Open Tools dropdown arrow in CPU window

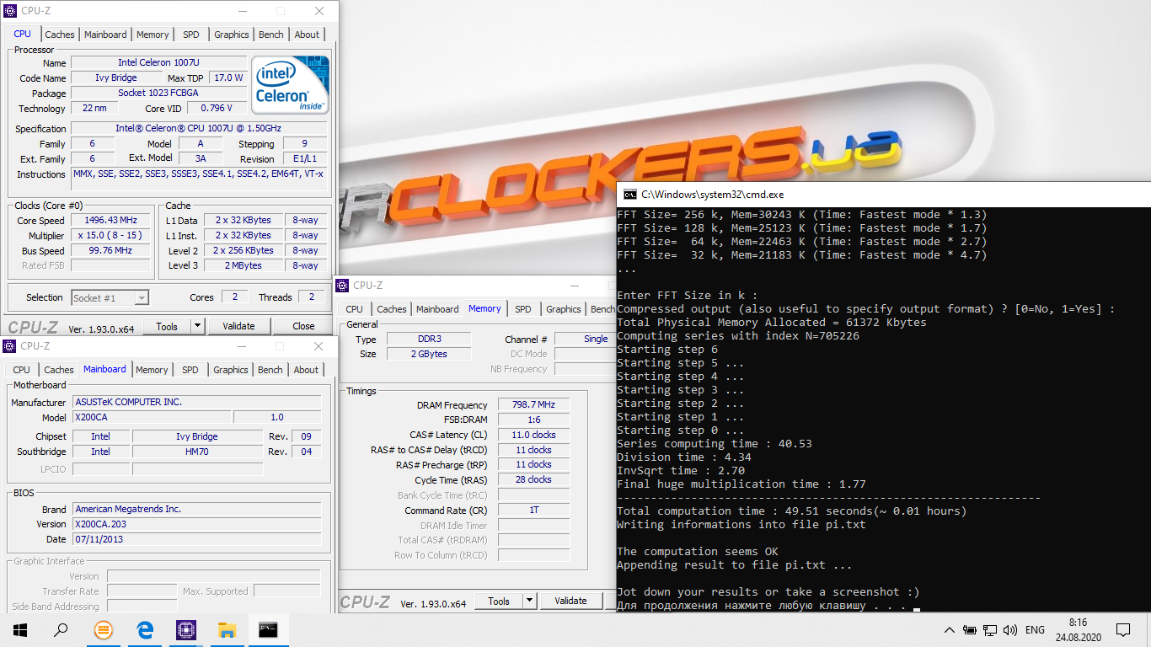tap(197, 326)
